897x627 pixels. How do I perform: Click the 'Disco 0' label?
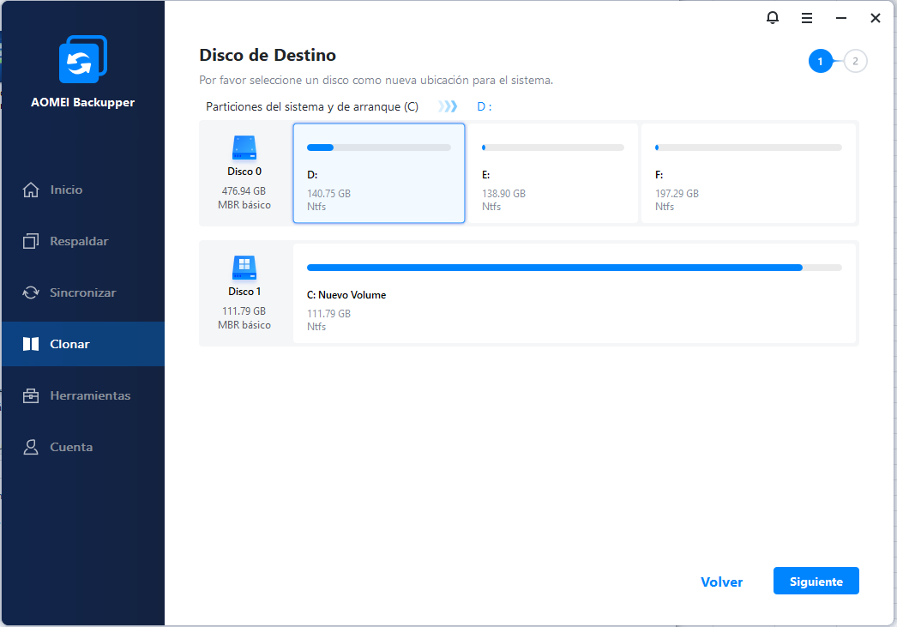tap(244, 172)
